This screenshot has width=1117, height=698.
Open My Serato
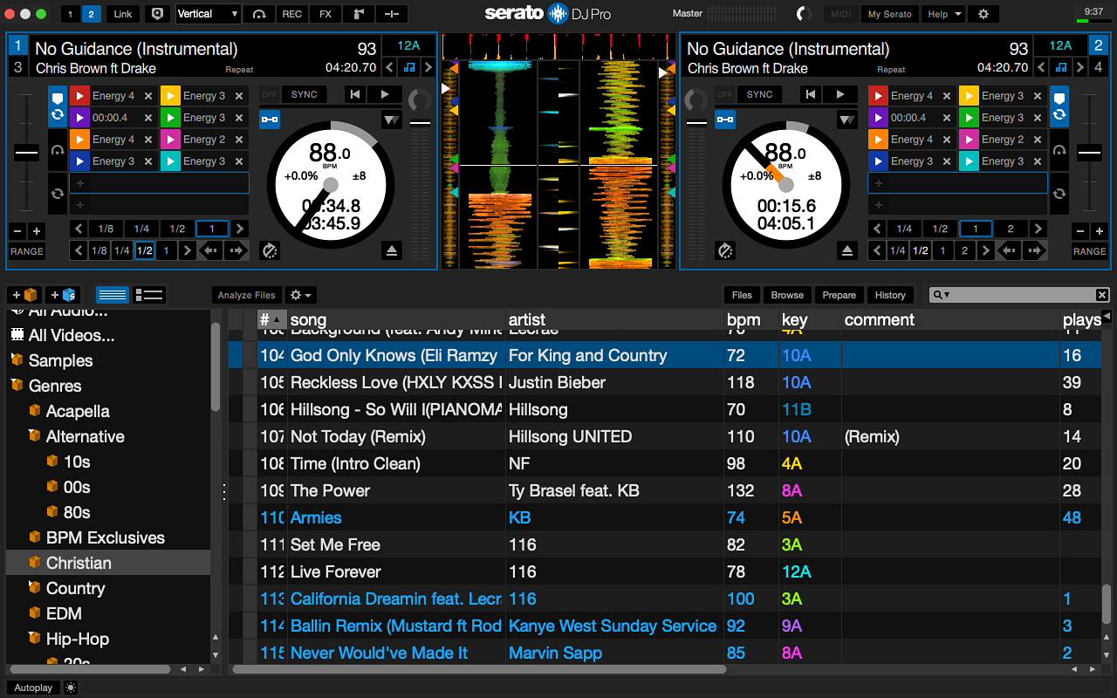coord(889,13)
